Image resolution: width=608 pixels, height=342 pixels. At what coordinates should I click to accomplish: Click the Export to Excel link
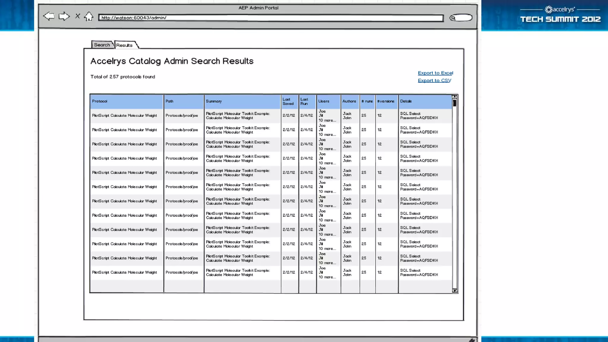click(435, 73)
